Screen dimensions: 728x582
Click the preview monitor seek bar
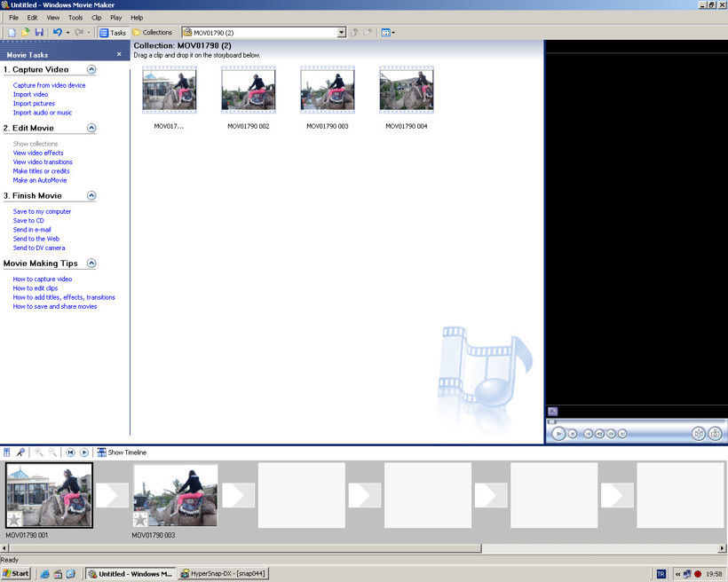[636, 422]
